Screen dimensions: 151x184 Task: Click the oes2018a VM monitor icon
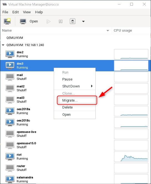coord(10,111)
